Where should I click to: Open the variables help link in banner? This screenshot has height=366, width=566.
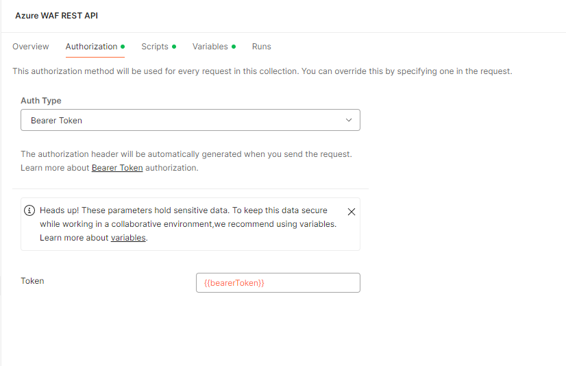(x=128, y=238)
